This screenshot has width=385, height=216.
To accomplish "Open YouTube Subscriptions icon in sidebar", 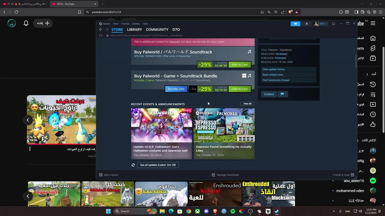I will pos(373,58).
